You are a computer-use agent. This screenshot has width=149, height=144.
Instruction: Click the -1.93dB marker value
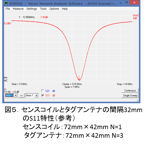44,17
